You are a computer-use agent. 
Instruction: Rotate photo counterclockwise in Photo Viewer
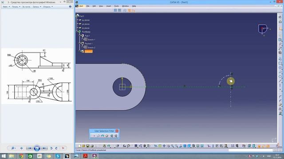(51, 148)
